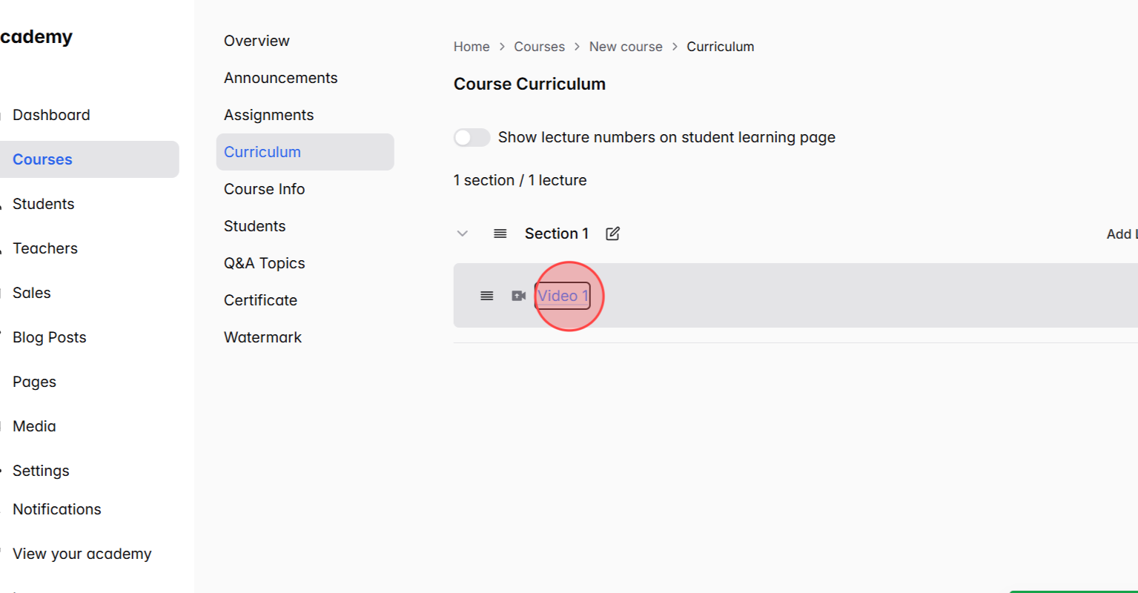Navigate to Dashboard in the sidebar

[51, 115]
